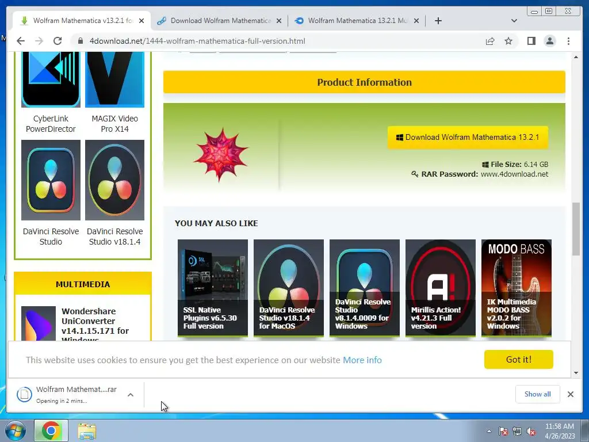589x442 pixels.
Task: Open the DaVinci Resolve Studio v18.1.4 sidebar icon
Action: click(114, 180)
